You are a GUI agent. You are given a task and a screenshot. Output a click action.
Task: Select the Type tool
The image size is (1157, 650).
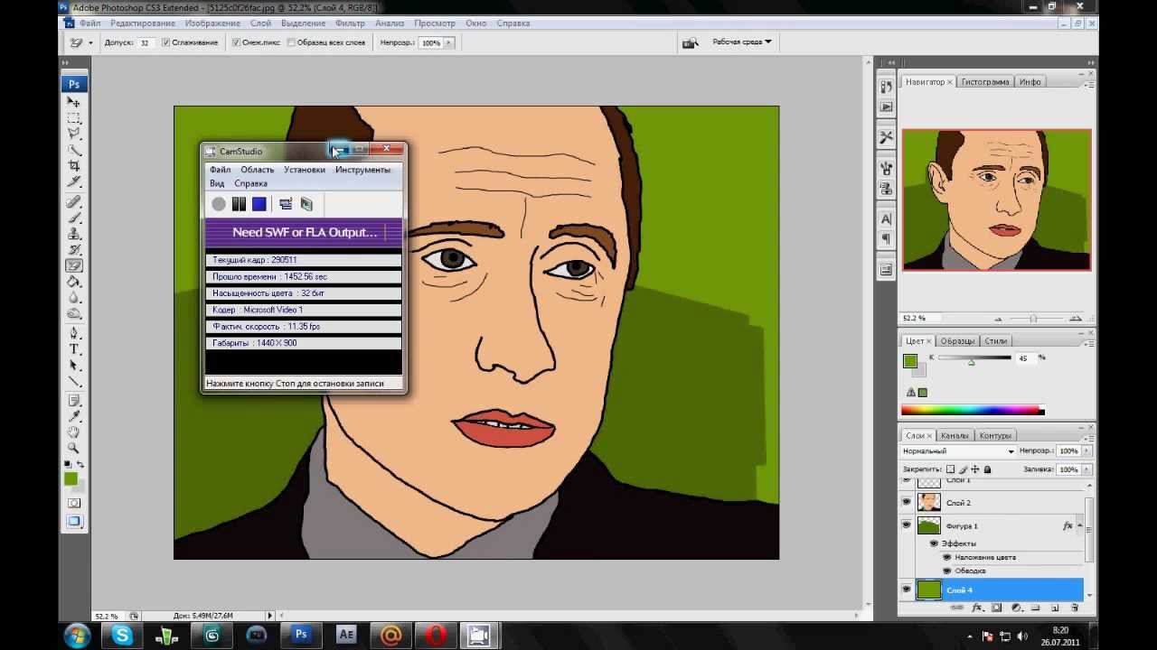tap(74, 349)
